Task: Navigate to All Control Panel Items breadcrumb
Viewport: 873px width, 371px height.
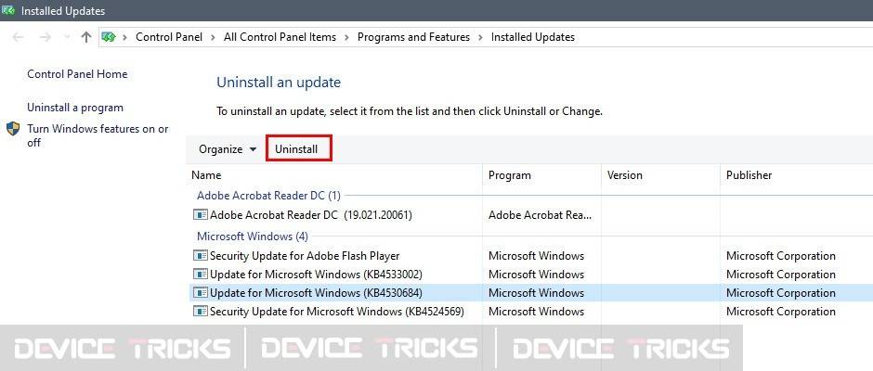Action: click(x=280, y=37)
